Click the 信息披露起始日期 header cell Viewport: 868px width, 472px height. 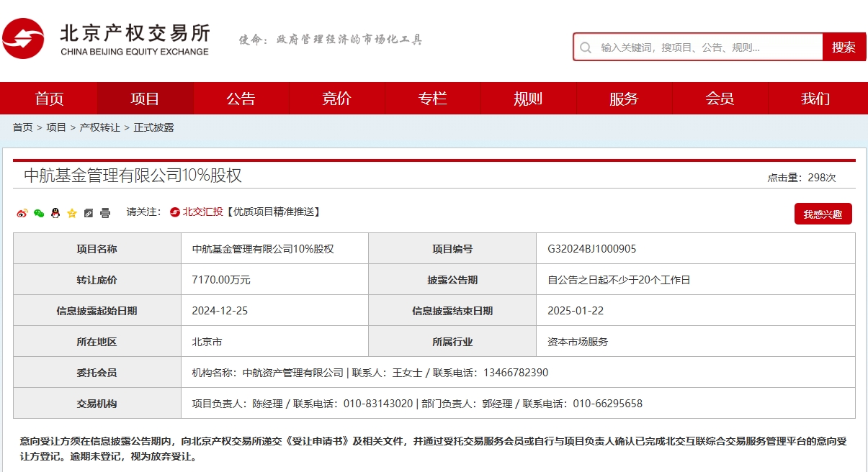(x=97, y=311)
